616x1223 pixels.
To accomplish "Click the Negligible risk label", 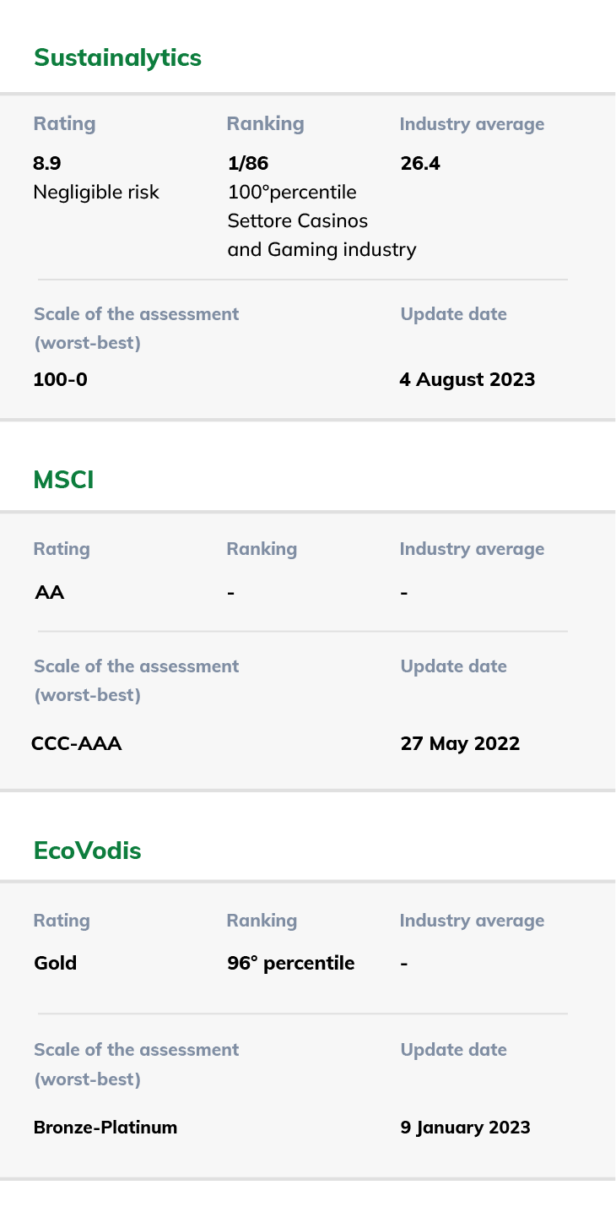I will [96, 192].
